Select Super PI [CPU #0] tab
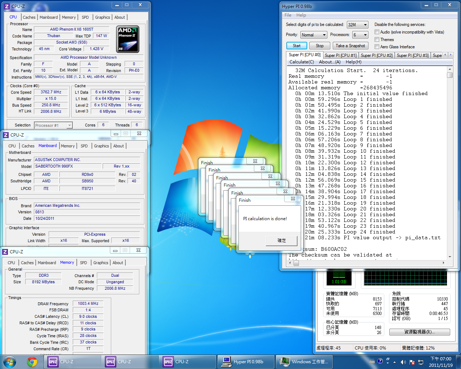Image resolution: width=461 pixels, height=369 pixels. pyautogui.click(x=304, y=55)
